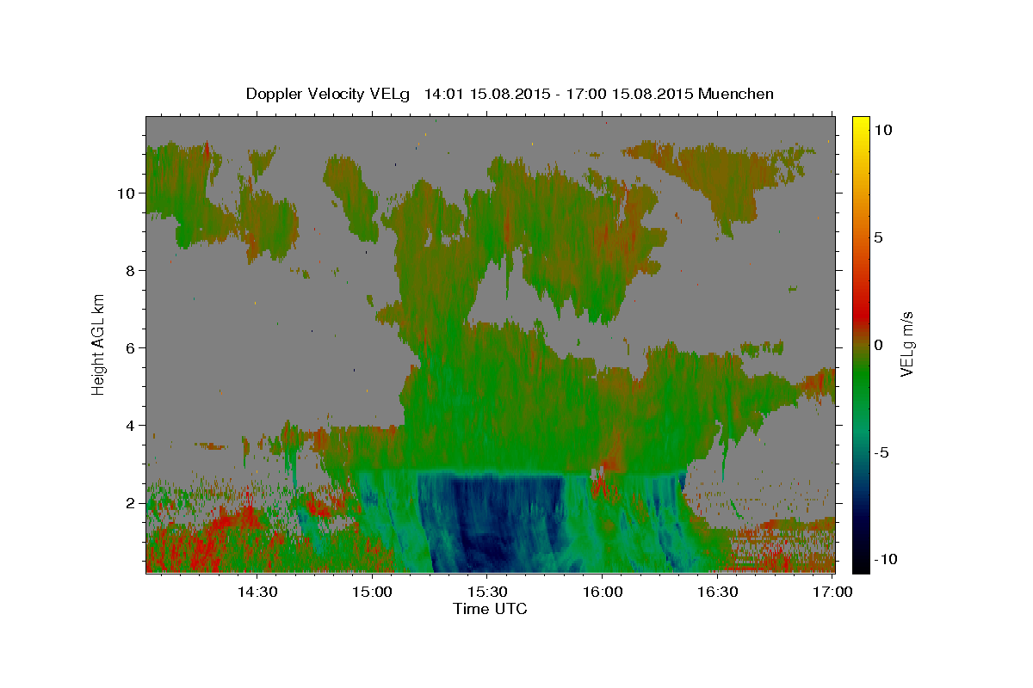Click the colorbar tick label '0'

point(878,345)
